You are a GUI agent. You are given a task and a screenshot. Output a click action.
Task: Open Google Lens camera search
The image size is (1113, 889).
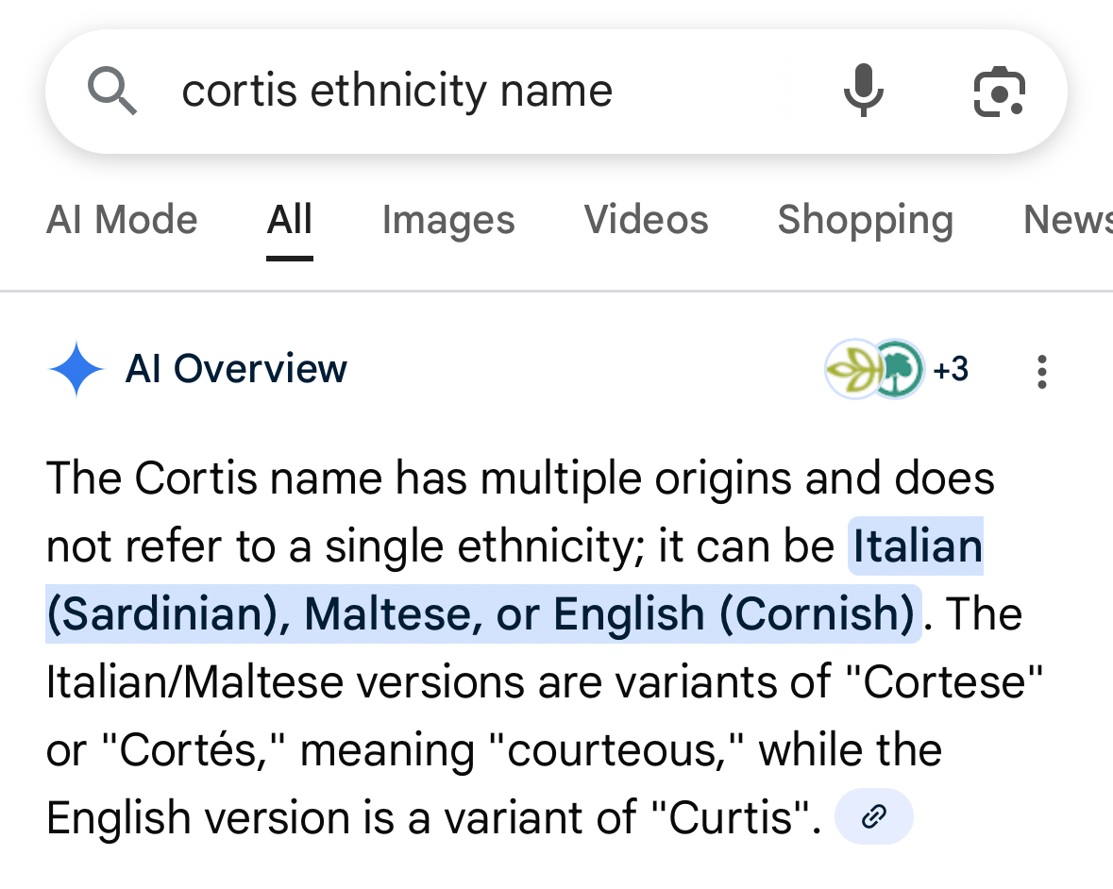pos(999,92)
